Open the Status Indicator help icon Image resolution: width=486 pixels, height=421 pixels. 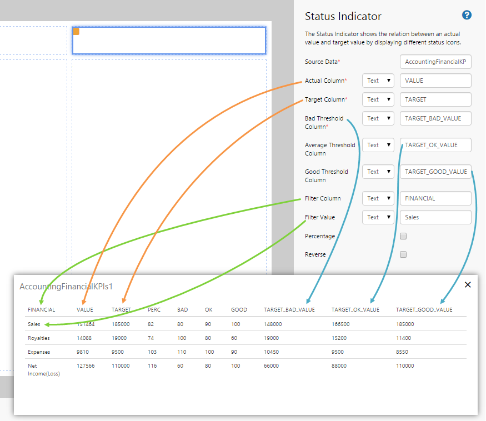(467, 16)
